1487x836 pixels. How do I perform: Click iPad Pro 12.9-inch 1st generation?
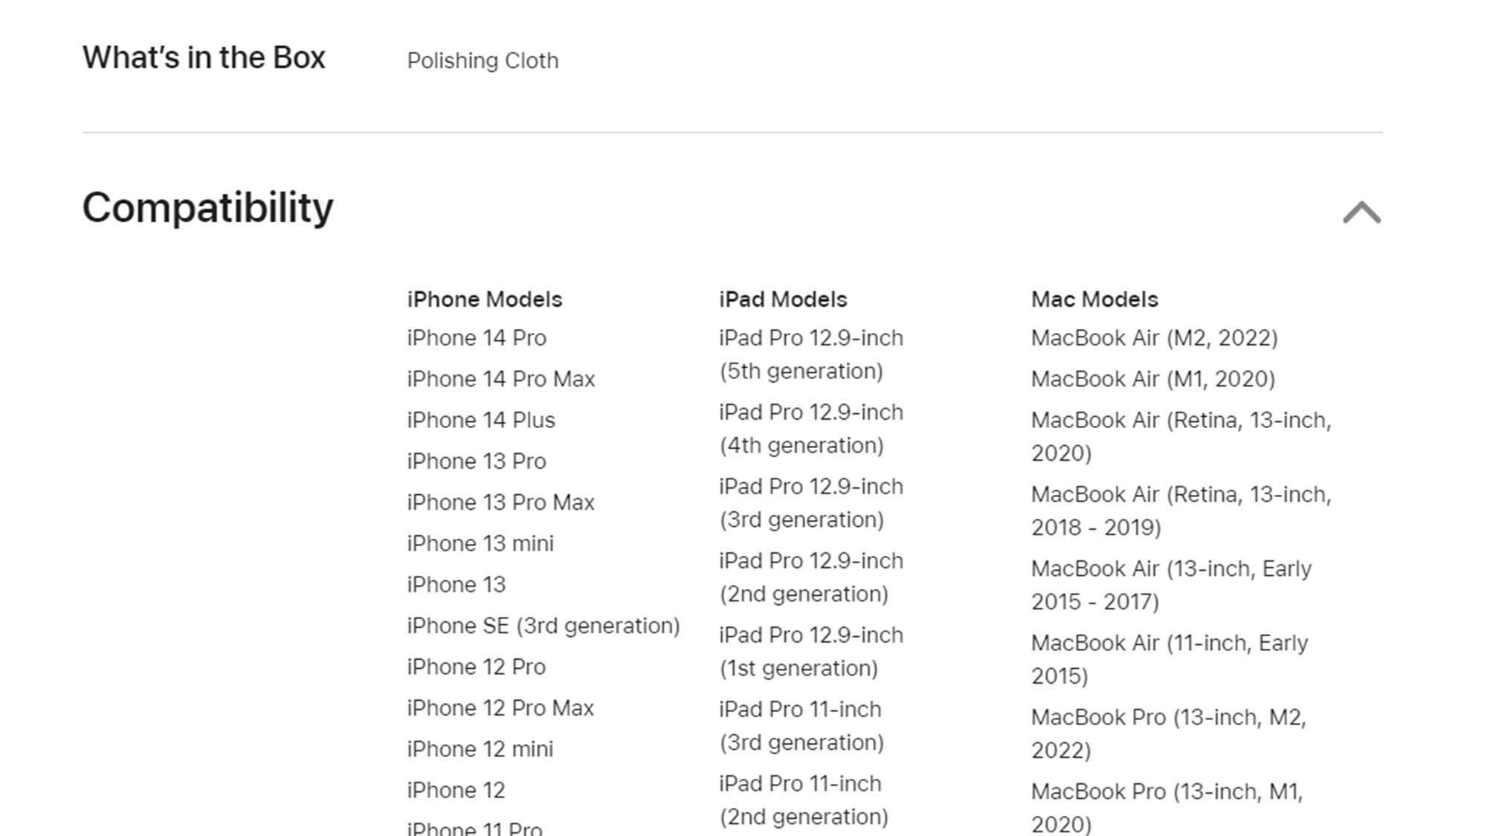coord(811,651)
